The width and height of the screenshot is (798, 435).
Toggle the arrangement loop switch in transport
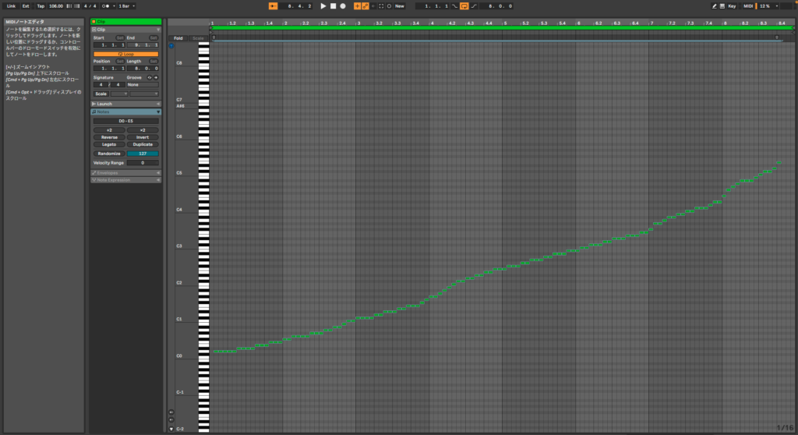click(x=464, y=5)
